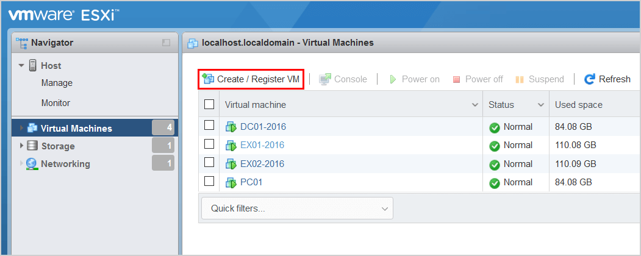Minimize the Navigator panel using its corner icon
The height and width of the screenshot is (256, 641).
click(166, 43)
